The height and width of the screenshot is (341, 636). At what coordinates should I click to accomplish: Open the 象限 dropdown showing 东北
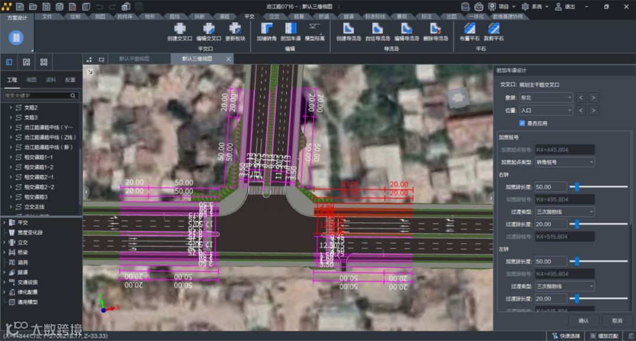pos(546,98)
